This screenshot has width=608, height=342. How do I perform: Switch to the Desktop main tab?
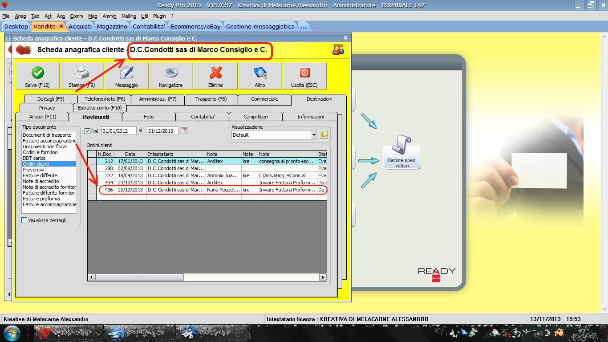[16, 26]
